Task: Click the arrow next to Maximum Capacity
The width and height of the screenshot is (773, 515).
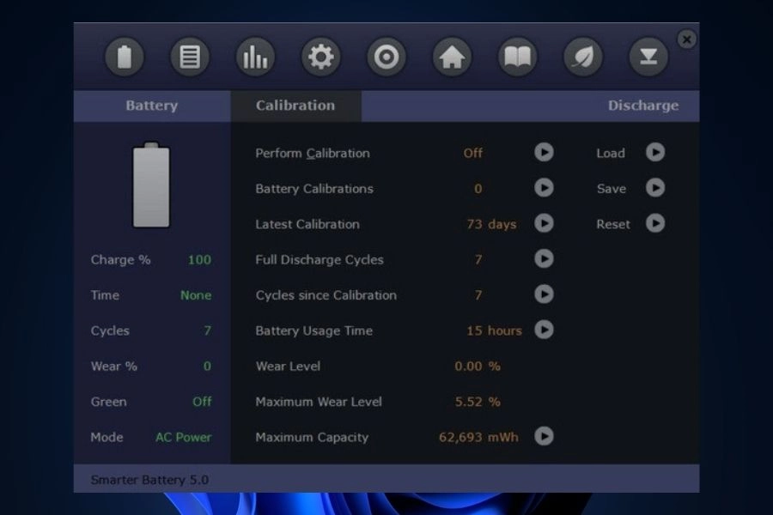Action: (x=544, y=436)
